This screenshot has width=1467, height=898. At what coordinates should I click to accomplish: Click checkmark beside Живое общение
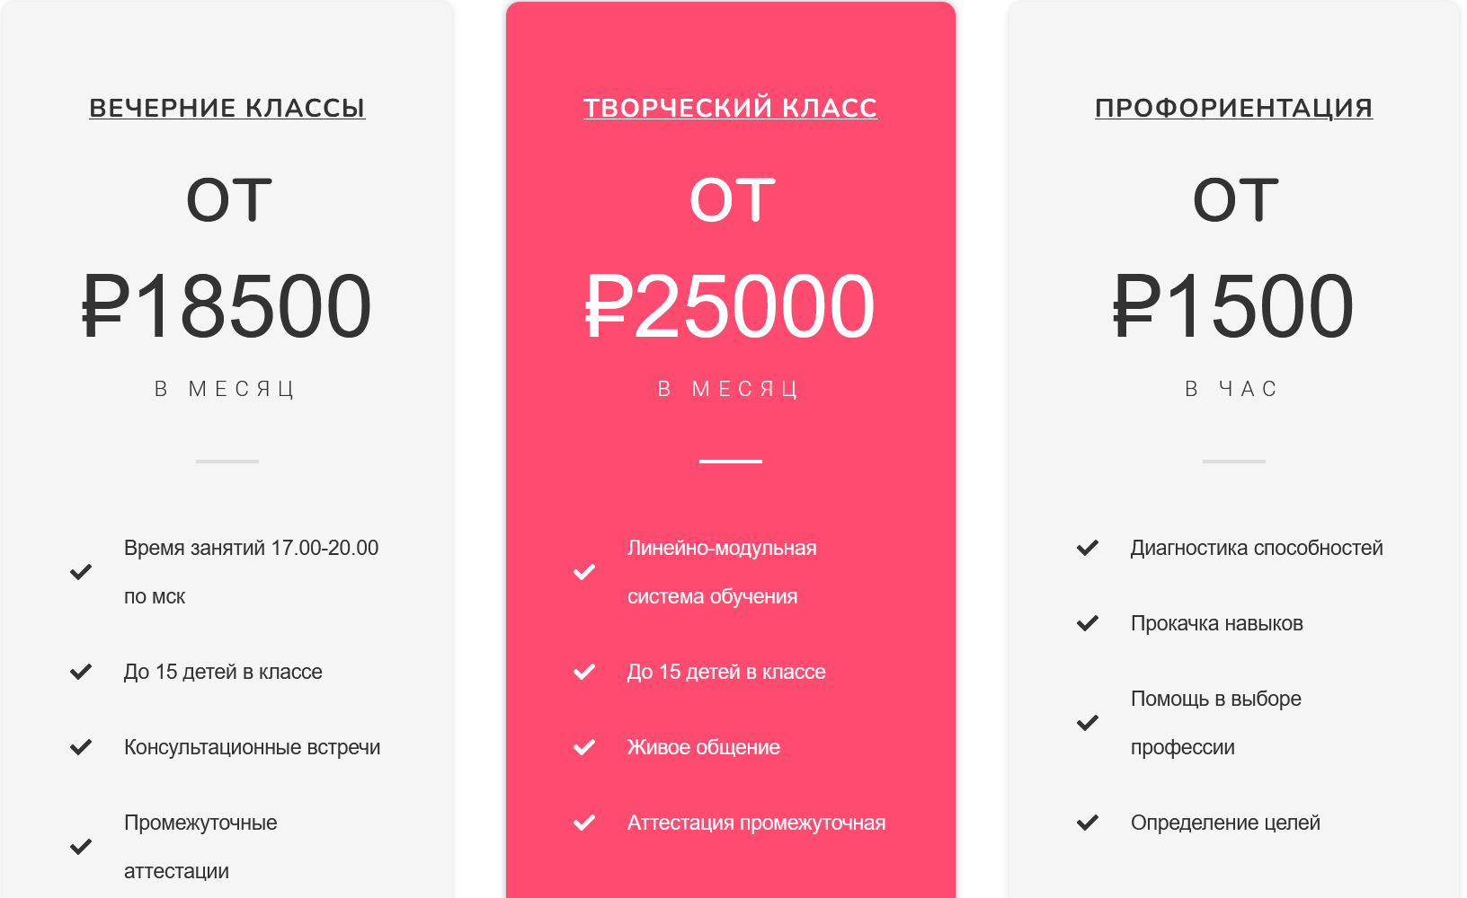tap(584, 747)
